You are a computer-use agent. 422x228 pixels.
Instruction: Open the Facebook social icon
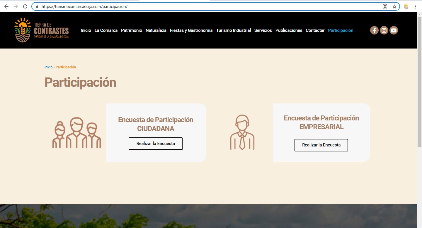374,30
